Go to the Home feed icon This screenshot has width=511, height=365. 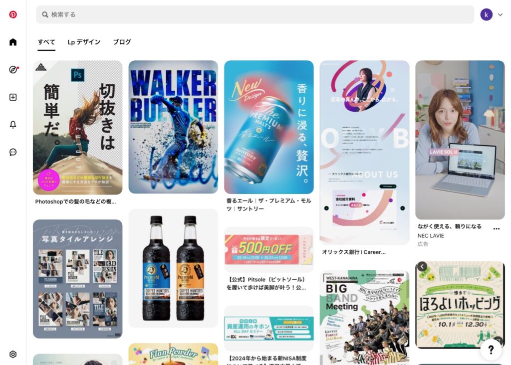[x=12, y=42]
